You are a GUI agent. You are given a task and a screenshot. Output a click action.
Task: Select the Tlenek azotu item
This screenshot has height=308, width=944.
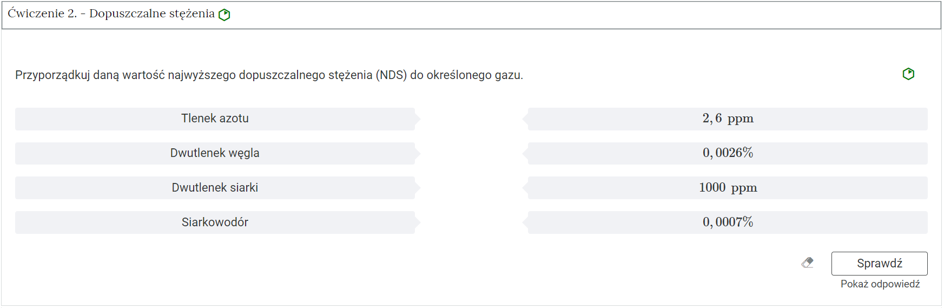[215, 119]
